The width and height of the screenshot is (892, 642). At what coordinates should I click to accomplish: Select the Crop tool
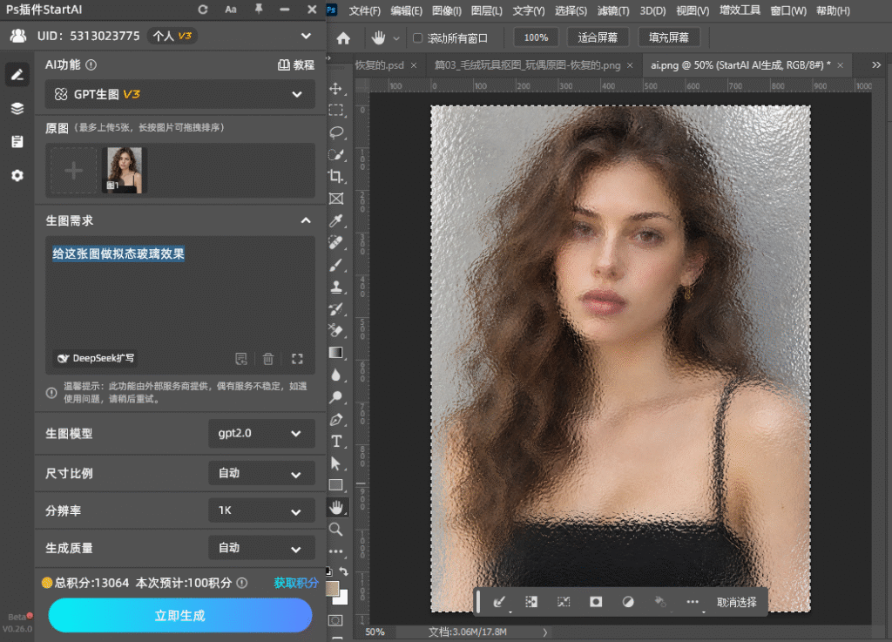click(x=335, y=176)
